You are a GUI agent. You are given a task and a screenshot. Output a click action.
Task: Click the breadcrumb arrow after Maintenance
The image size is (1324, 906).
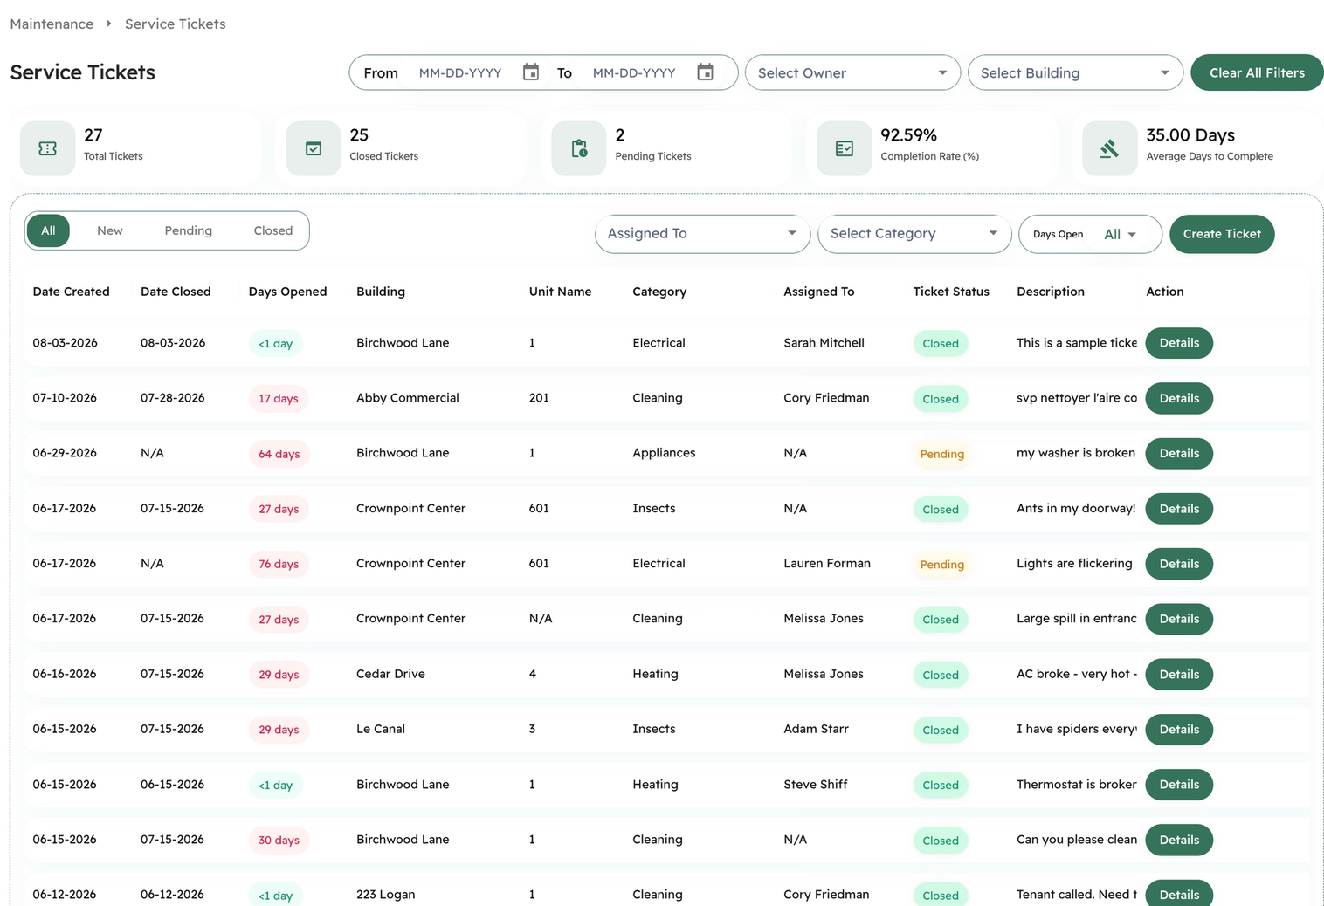109,24
